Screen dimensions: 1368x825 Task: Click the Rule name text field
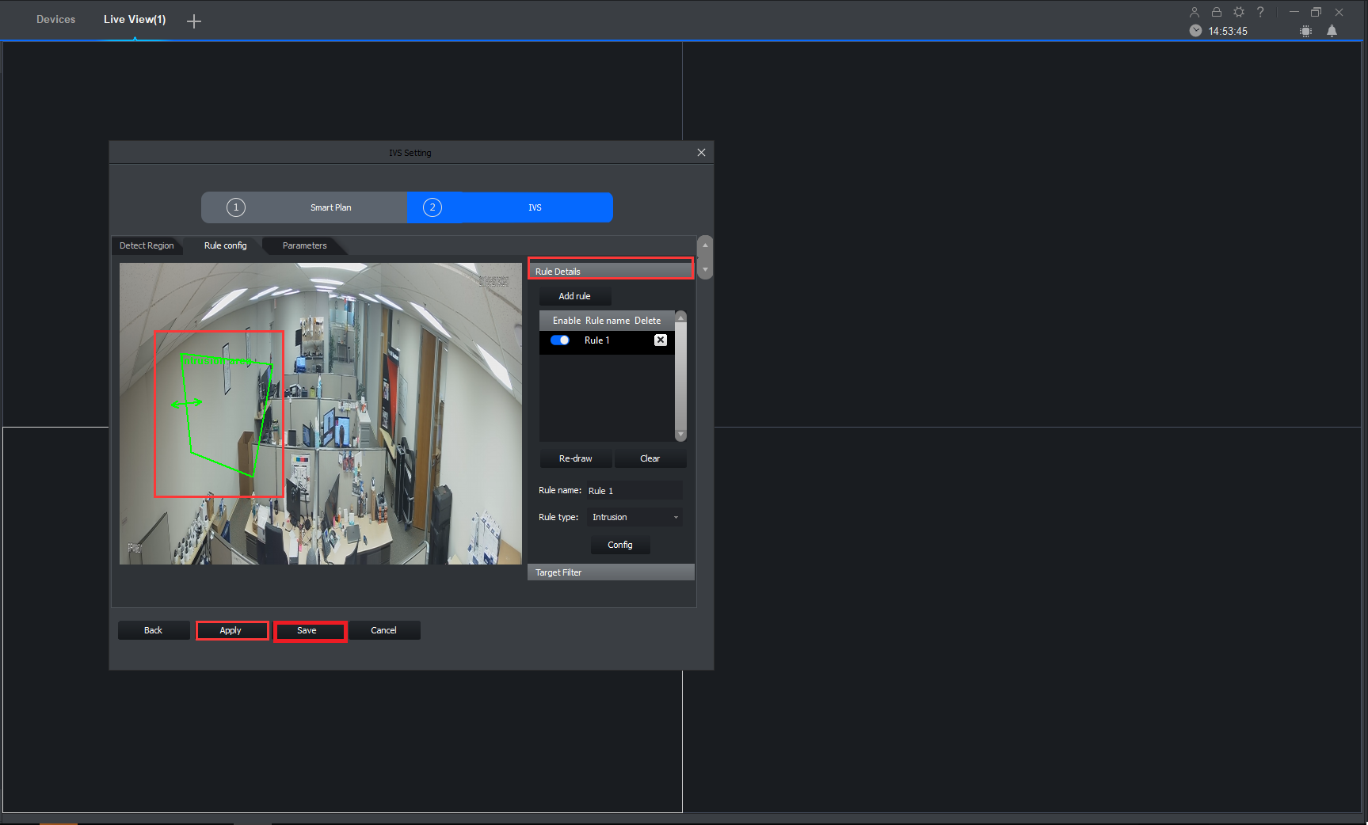pyautogui.click(x=633, y=491)
